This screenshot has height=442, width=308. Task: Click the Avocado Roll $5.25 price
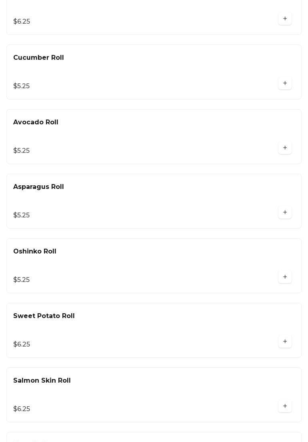[x=22, y=151]
